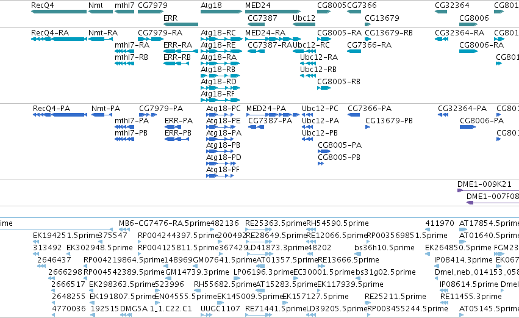Click the Atg18-RF transcript label
This screenshot has width=519, height=318.
[218, 95]
